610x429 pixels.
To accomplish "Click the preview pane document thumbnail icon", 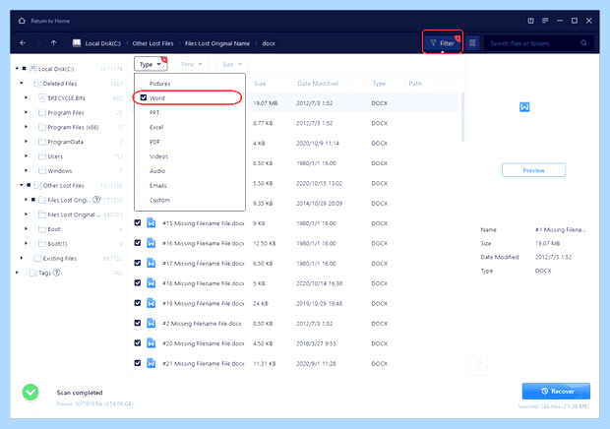I will 524,107.
